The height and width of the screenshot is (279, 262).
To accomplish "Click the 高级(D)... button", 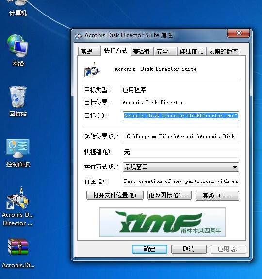I will coord(217,196).
